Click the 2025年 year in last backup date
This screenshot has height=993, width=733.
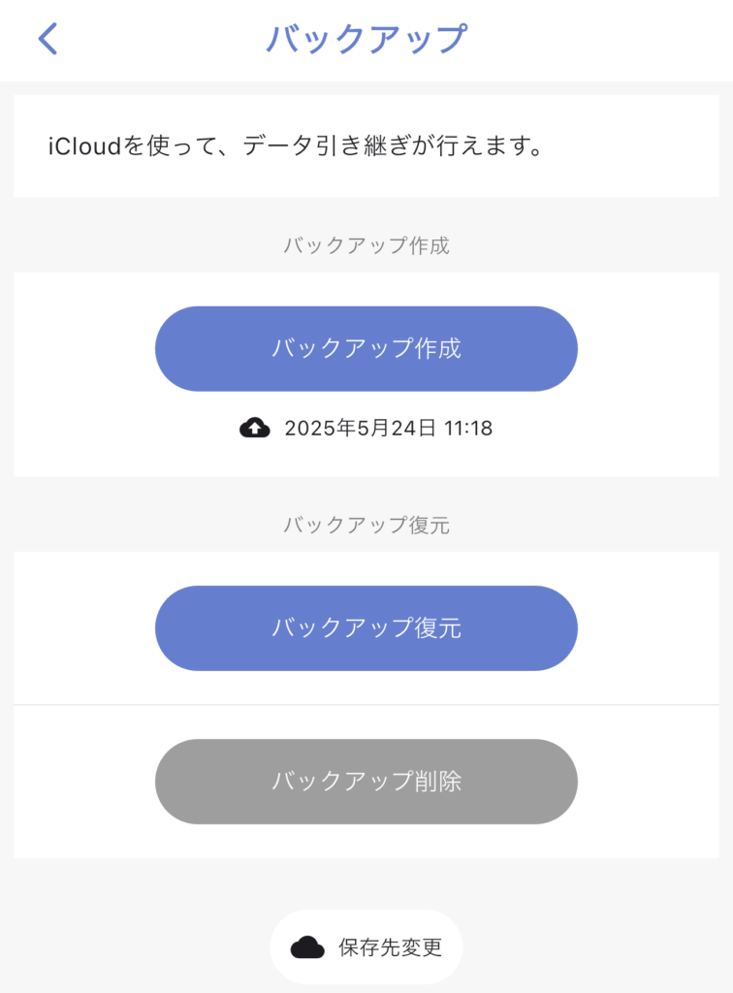(x=320, y=428)
